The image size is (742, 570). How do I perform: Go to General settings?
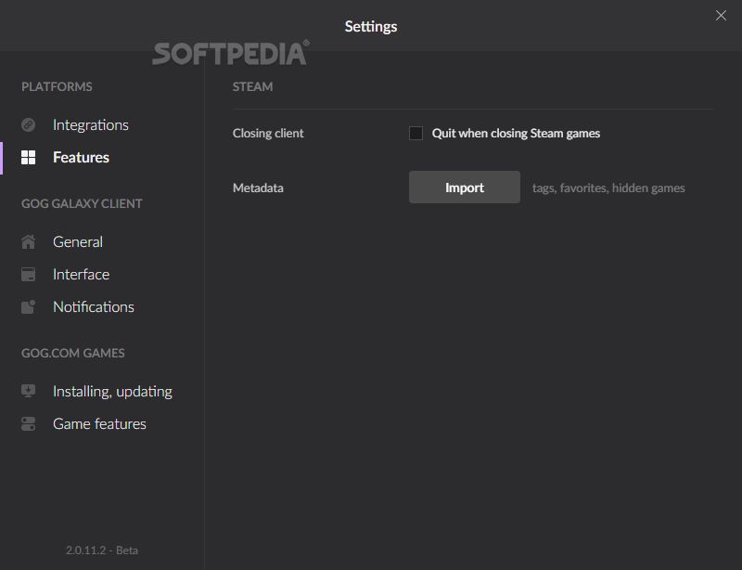78,241
